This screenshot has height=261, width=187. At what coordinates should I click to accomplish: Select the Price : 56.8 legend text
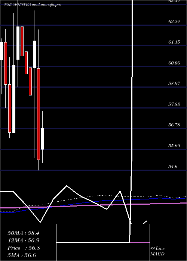(24, 248)
